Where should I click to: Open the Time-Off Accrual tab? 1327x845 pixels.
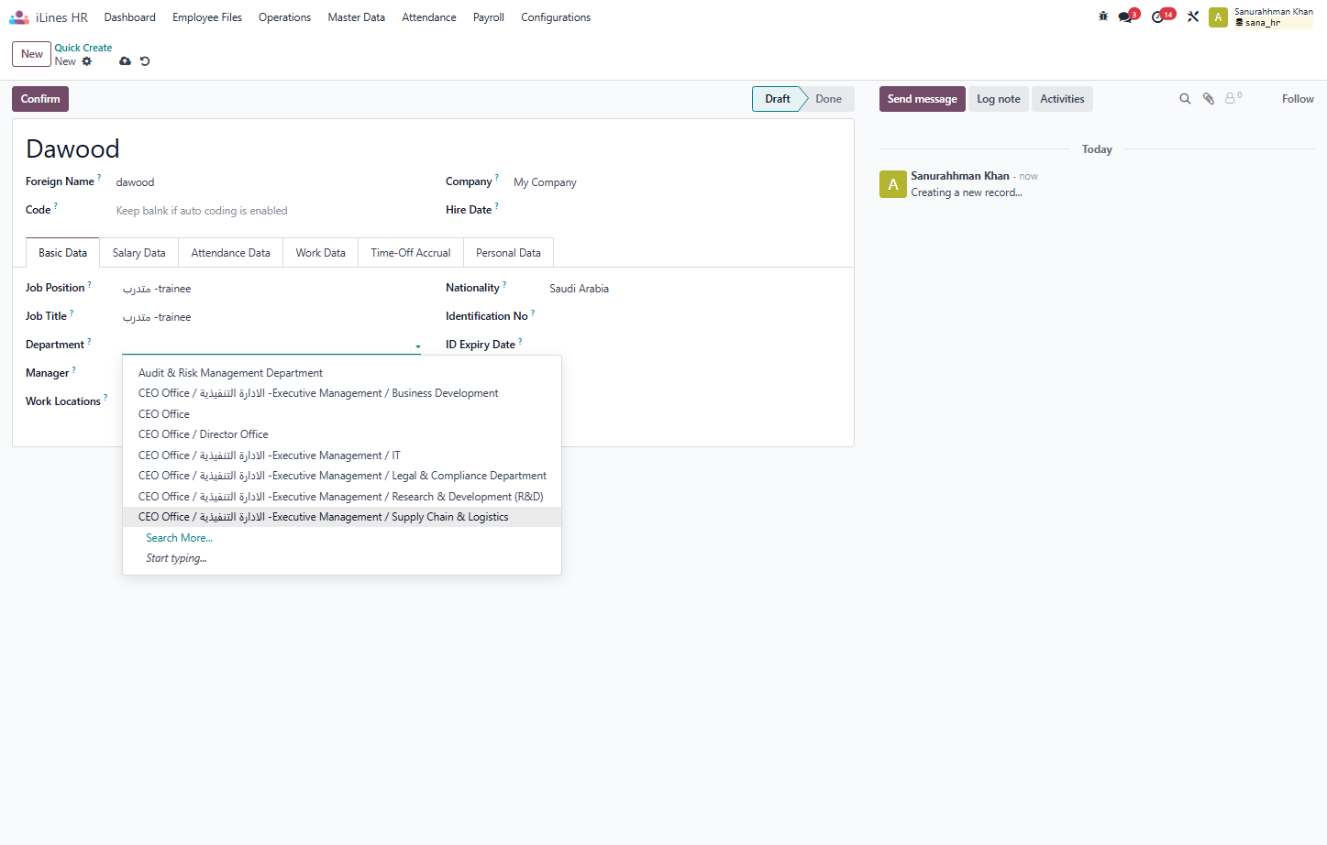pyautogui.click(x=411, y=253)
